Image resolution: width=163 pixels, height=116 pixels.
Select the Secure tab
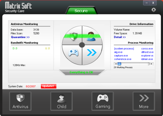click(81, 11)
